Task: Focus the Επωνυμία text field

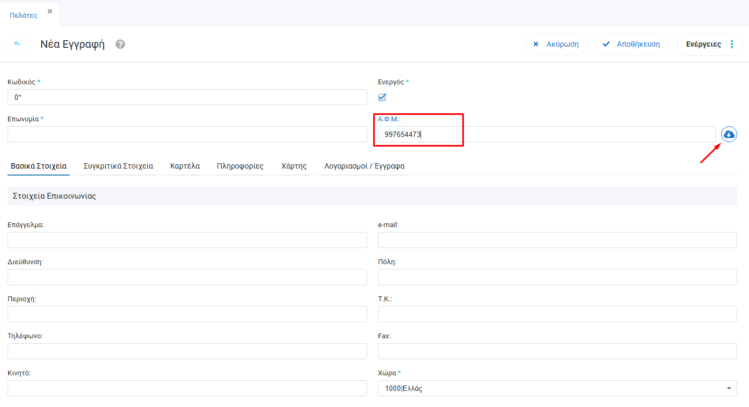Action: [187, 134]
